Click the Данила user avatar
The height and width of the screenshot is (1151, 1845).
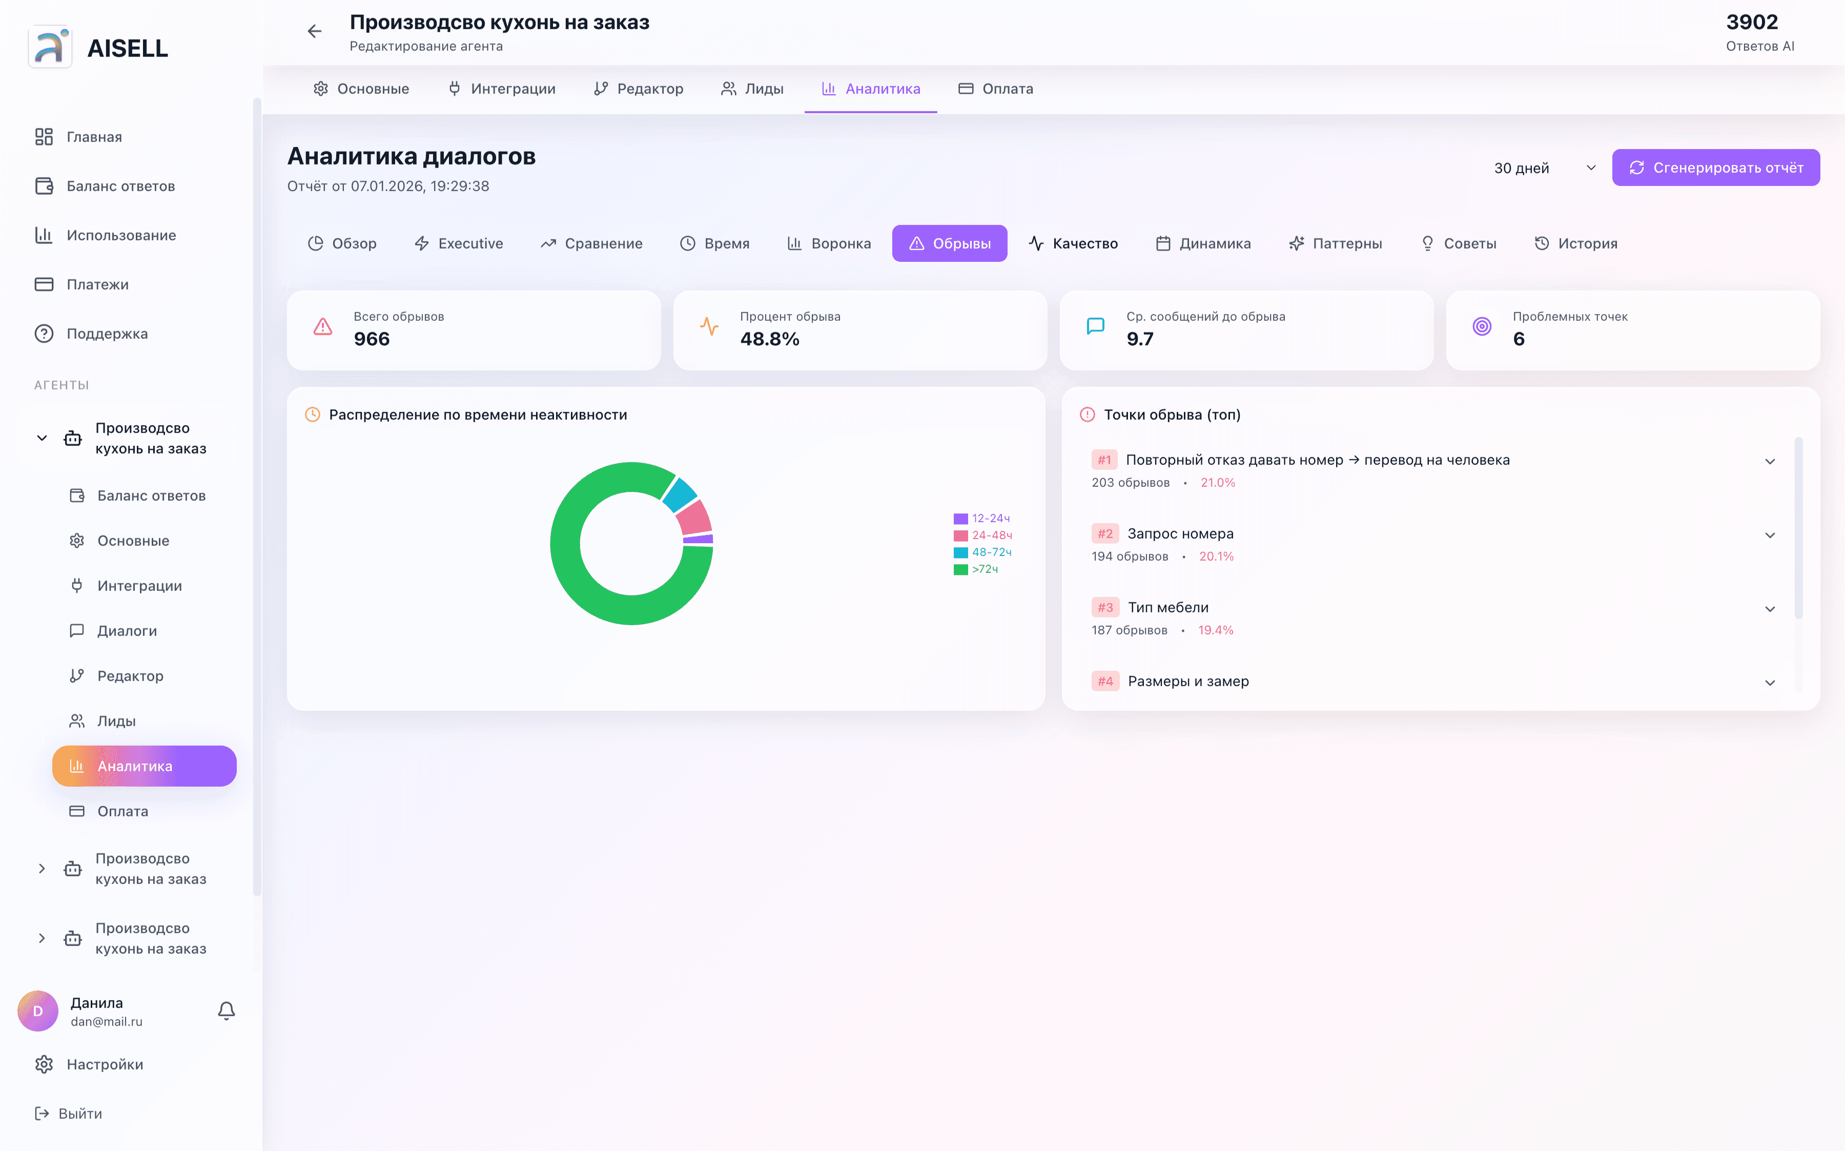coord(38,1011)
